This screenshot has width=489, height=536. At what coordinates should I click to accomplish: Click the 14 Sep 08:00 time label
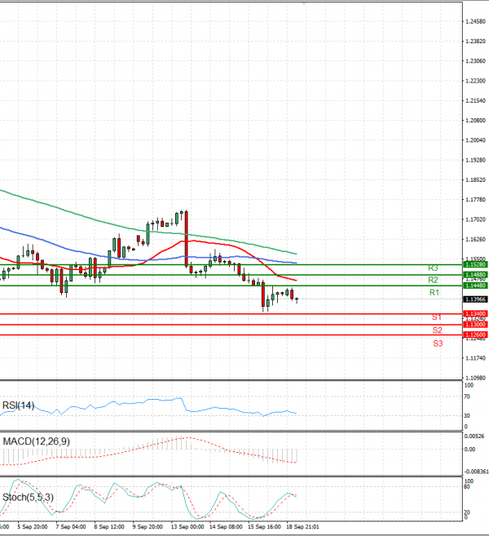pos(226,527)
